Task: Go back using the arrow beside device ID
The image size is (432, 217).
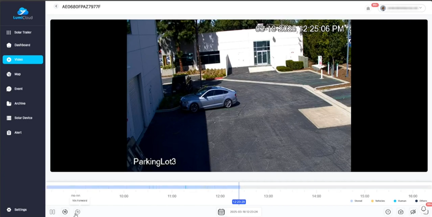Action: coord(56,6)
